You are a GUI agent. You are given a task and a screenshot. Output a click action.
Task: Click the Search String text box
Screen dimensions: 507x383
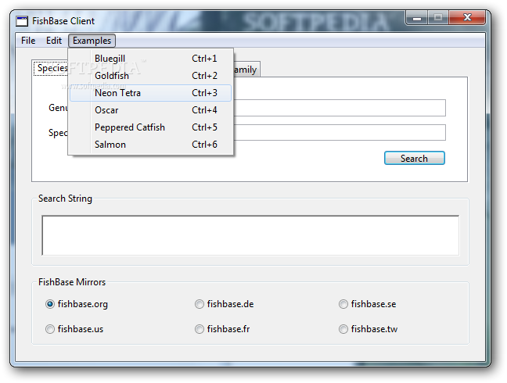tap(250, 235)
